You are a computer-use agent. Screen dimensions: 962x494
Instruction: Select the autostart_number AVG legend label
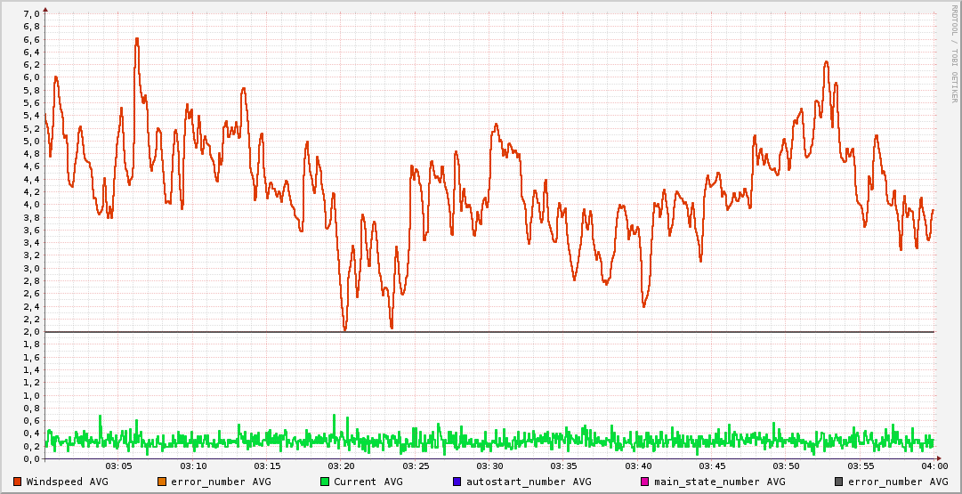click(x=527, y=482)
